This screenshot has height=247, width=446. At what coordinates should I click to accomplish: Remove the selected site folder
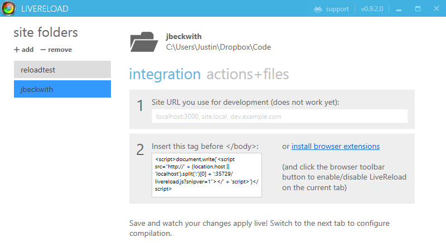(x=56, y=50)
